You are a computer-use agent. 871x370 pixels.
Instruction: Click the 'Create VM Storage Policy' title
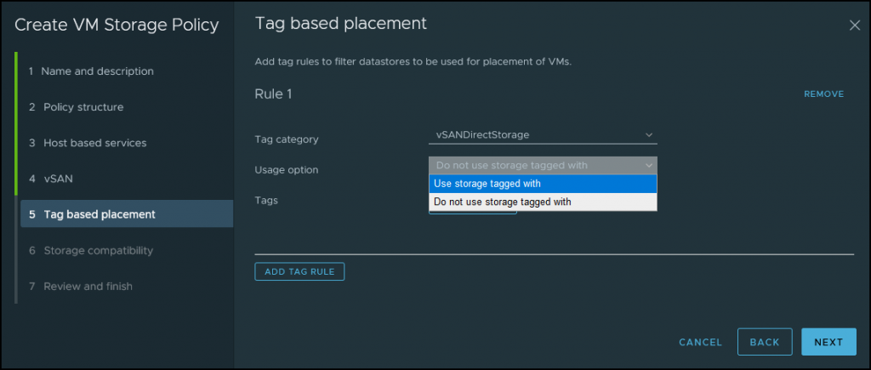tap(117, 25)
